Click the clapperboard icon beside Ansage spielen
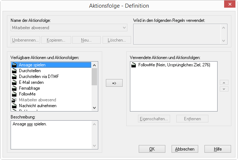This screenshot has width=238, height=160. click(15, 65)
